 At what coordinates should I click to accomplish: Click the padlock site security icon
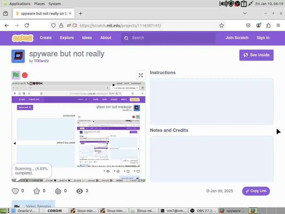[61, 25]
